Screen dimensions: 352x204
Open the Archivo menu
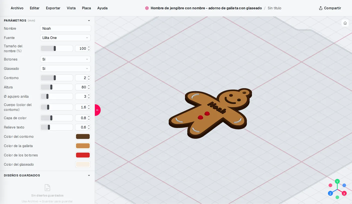pos(17,8)
